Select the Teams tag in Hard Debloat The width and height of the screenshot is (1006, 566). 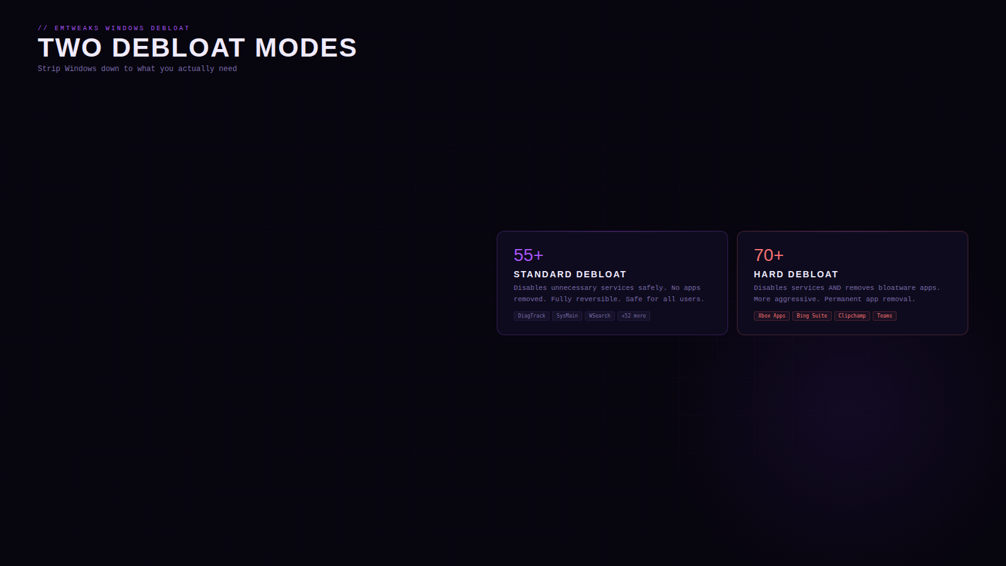pos(885,316)
